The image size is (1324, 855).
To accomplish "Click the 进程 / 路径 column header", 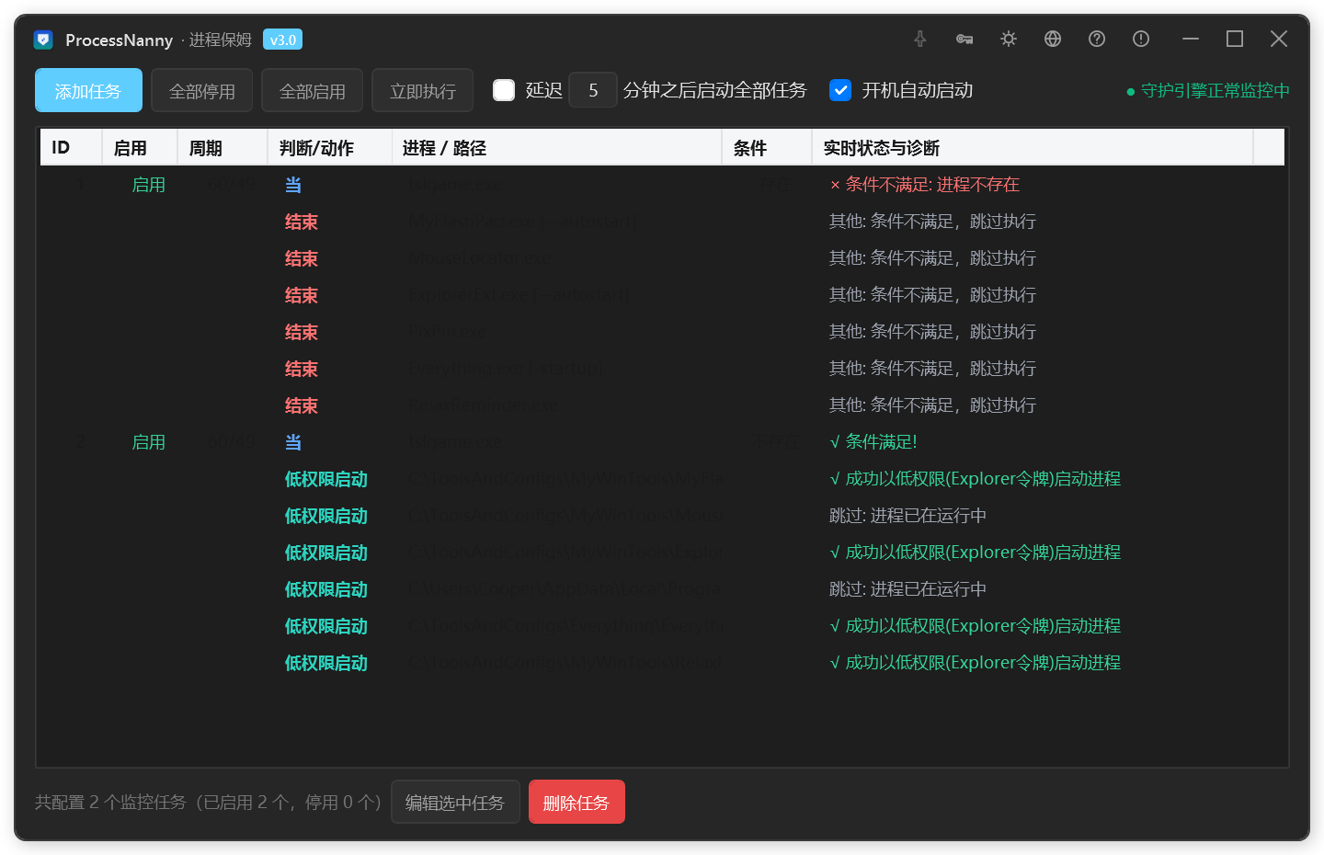I will click(x=557, y=147).
